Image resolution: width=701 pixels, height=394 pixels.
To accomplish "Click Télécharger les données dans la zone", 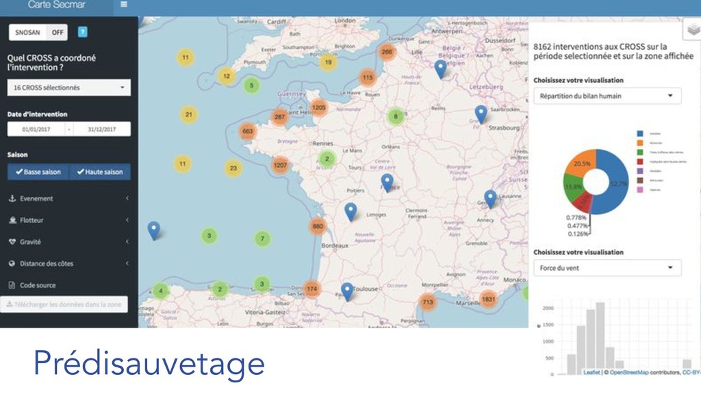I will pos(64,304).
